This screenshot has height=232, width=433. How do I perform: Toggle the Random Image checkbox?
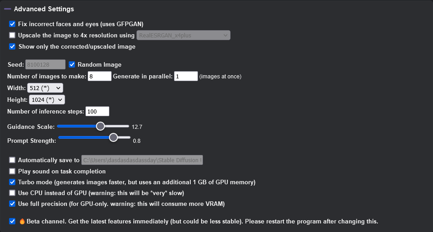[72, 64]
